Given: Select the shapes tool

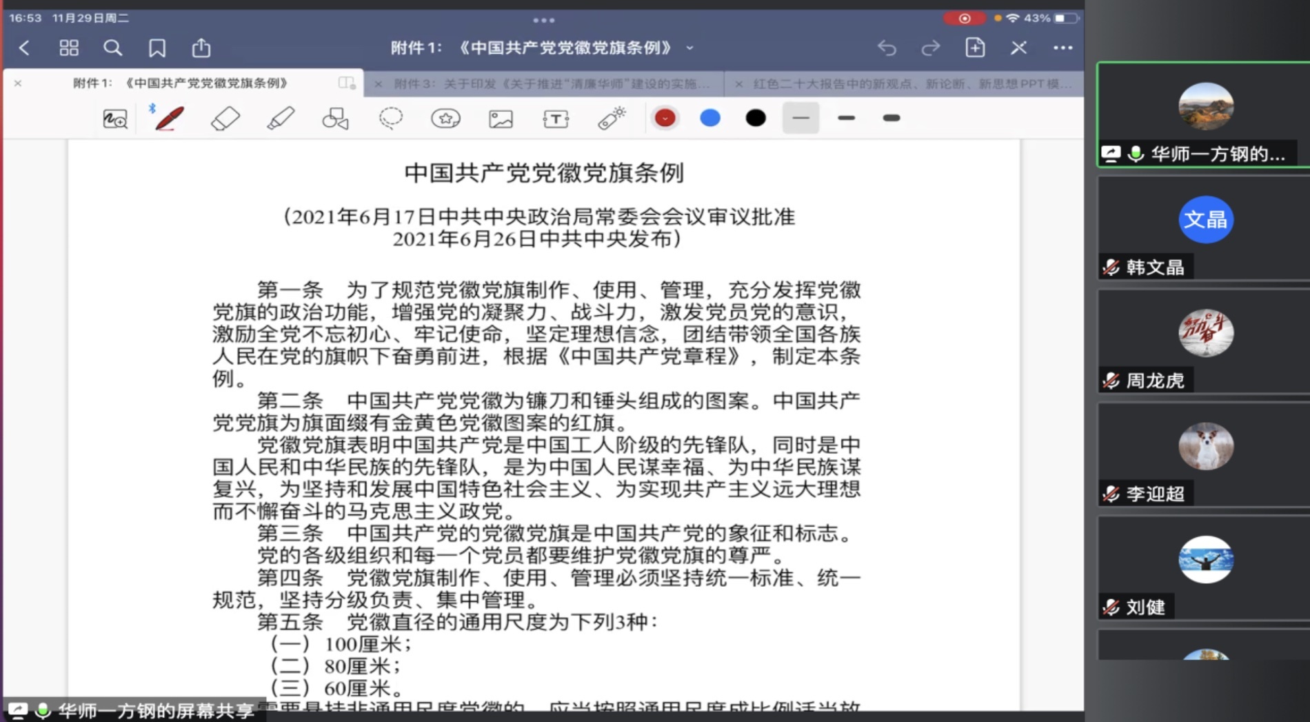Looking at the screenshot, I should click(335, 119).
